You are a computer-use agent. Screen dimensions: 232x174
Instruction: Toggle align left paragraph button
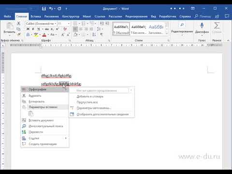[75, 29]
